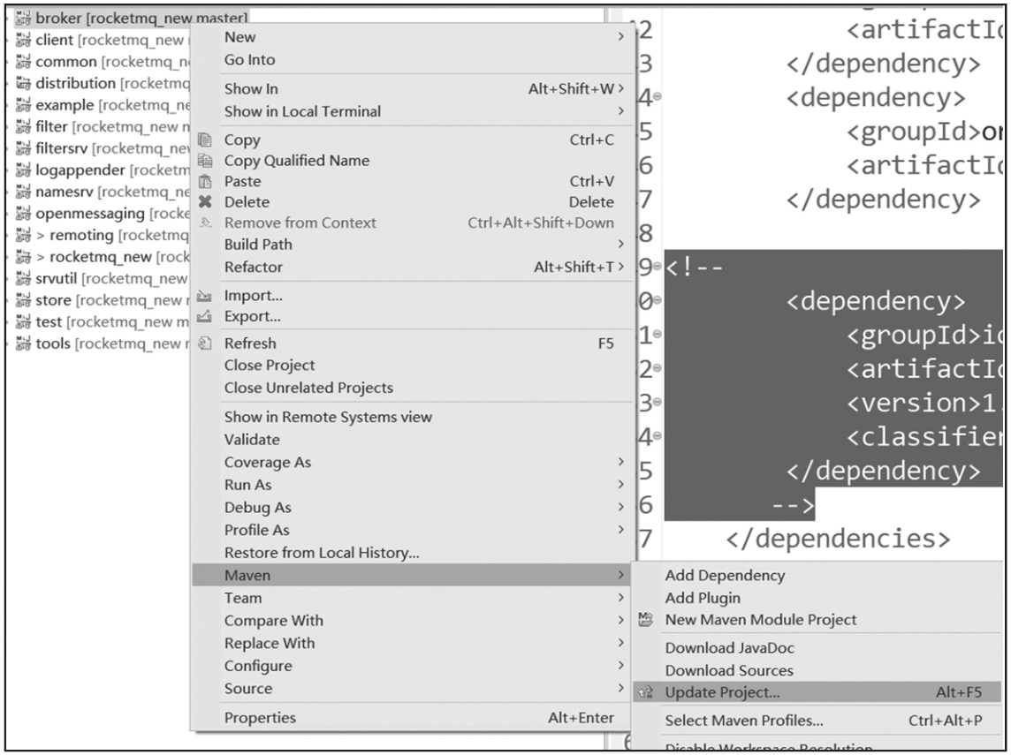
Task: Toggle the fold marker beside the <!-- line
Action: (x=657, y=266)
